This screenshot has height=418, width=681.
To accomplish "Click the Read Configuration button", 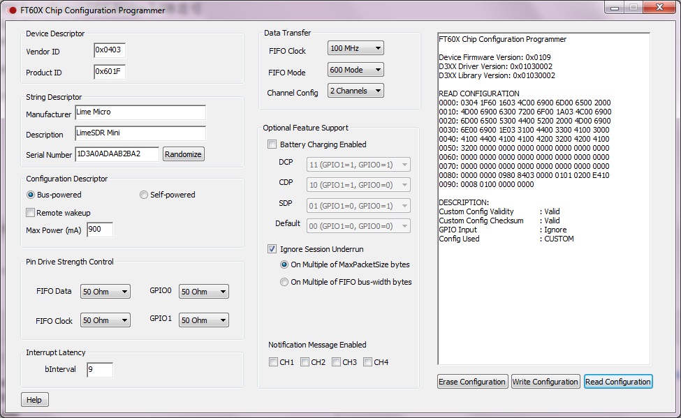I will tap(618, 382).
